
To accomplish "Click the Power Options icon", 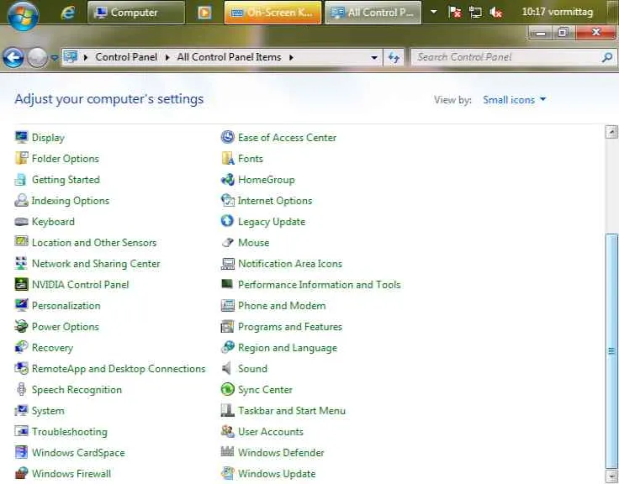I will click(21, 326).
